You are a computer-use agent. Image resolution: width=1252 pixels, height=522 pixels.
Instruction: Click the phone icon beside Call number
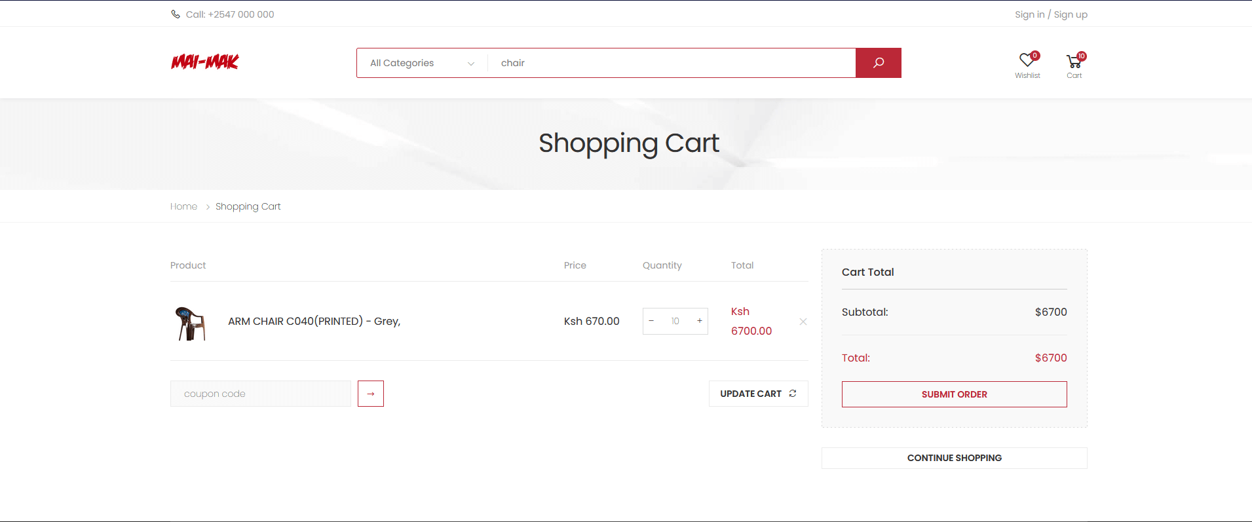point(176,14)
